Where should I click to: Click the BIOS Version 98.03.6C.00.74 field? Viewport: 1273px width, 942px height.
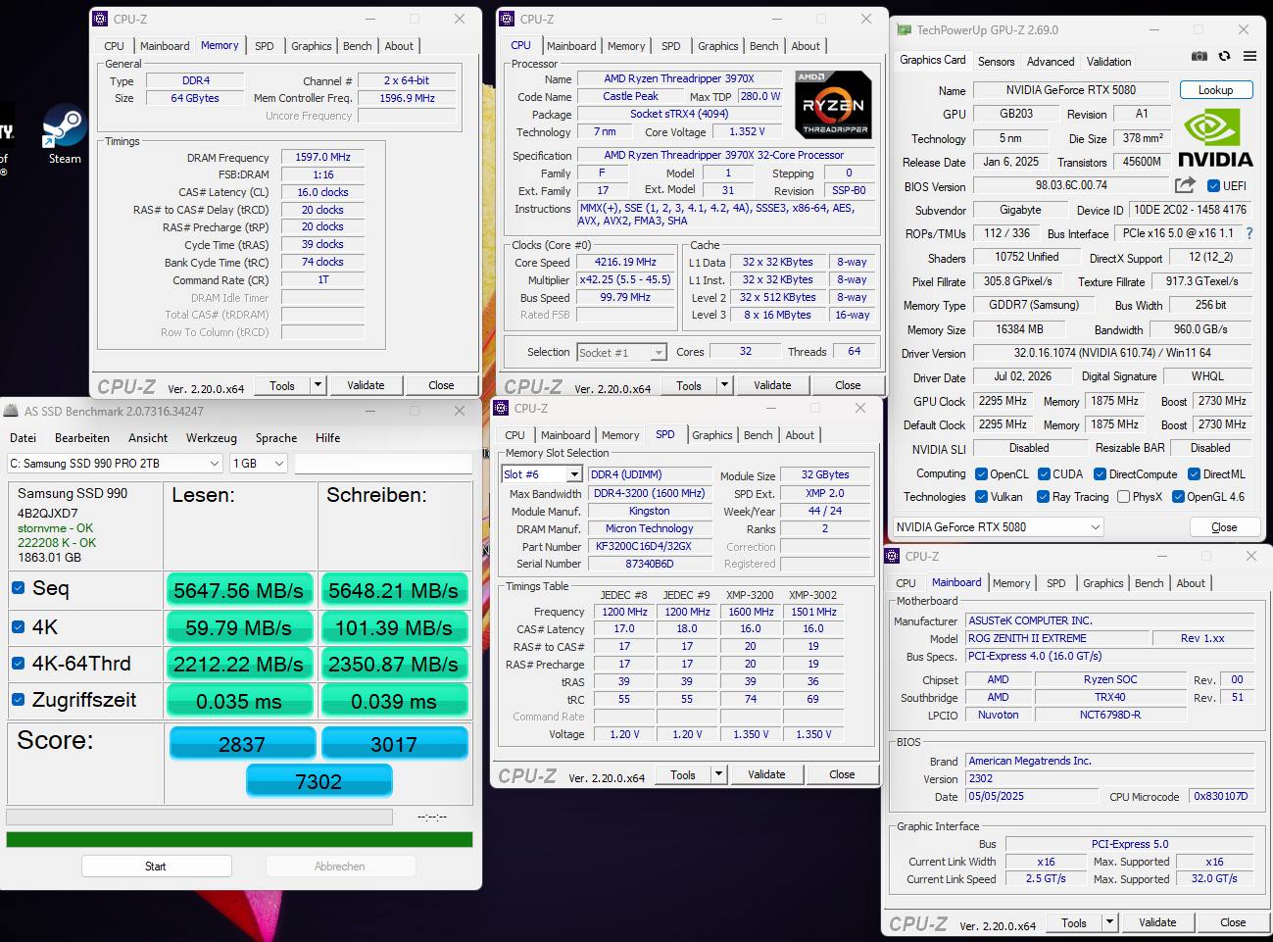click(x=1071, y=185)
